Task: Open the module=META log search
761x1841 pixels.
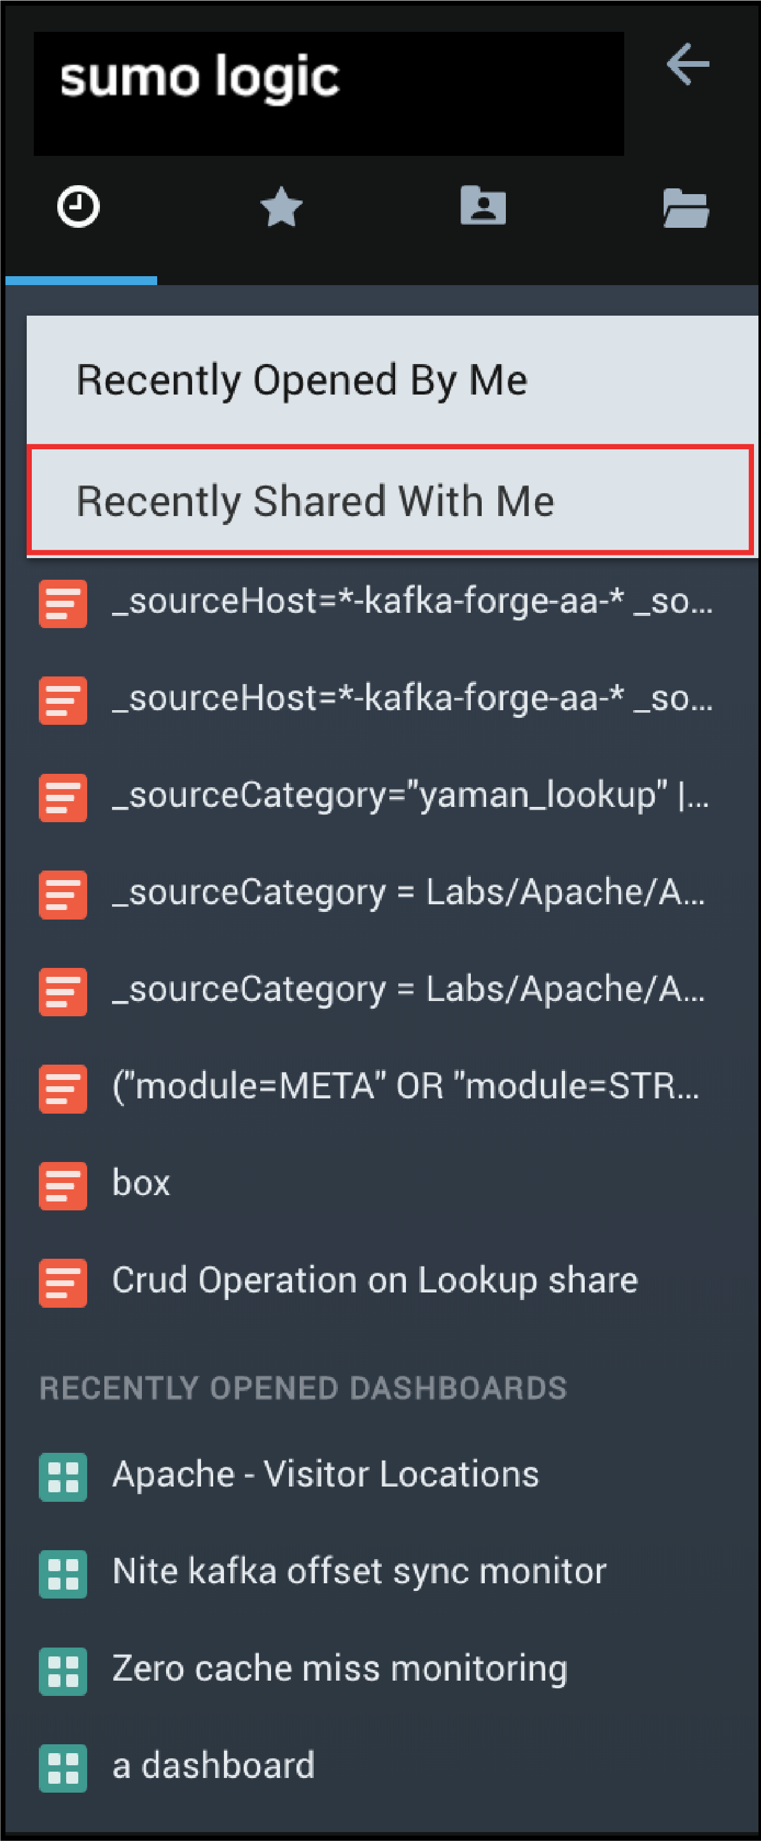Action: [405, 1087]
